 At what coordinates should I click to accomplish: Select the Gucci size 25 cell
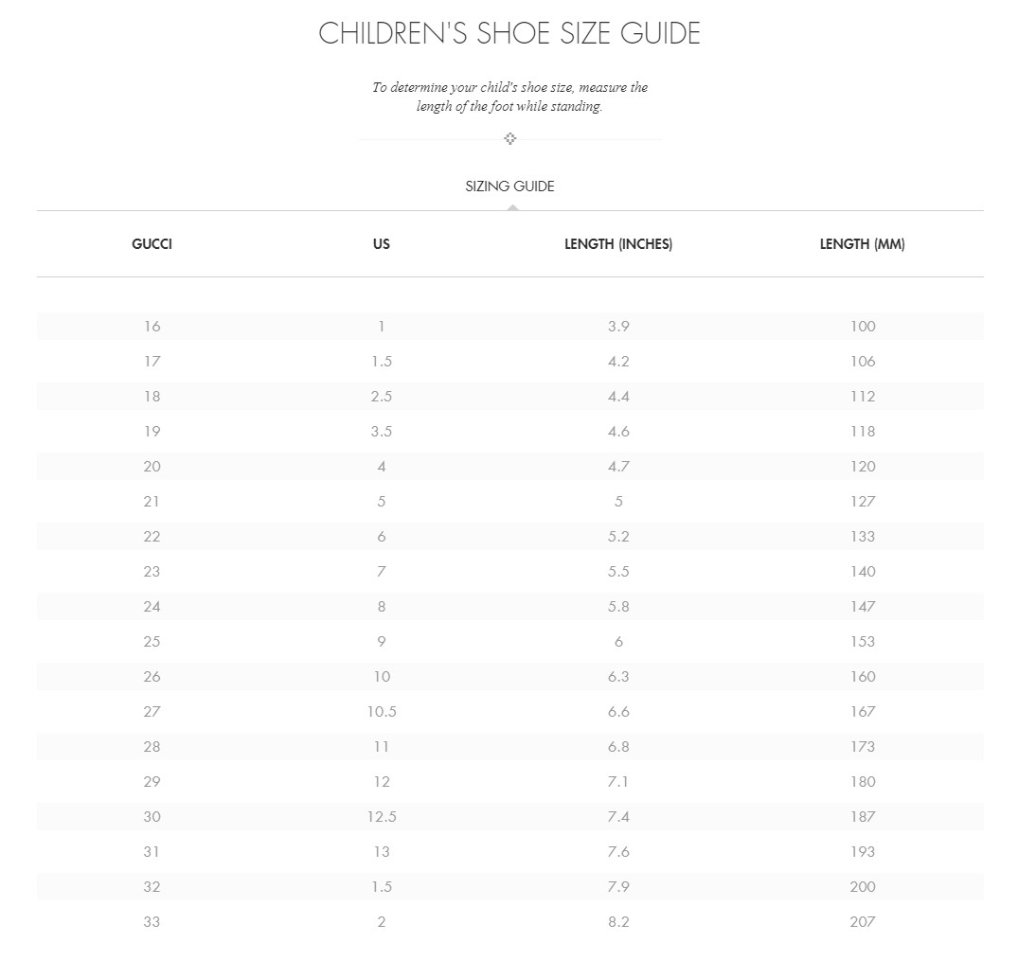[x=152, y=641]
